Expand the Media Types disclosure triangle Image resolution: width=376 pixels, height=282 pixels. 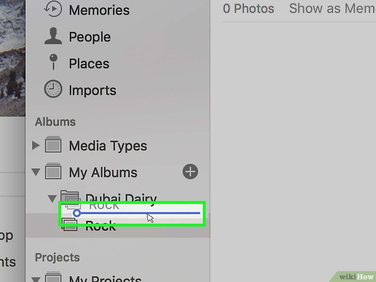[35, 145]
